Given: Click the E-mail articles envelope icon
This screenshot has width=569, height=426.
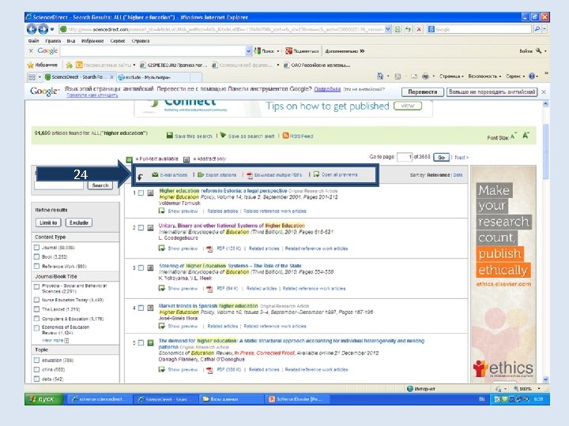Looking at the screenshot, I should click(155, 174).
